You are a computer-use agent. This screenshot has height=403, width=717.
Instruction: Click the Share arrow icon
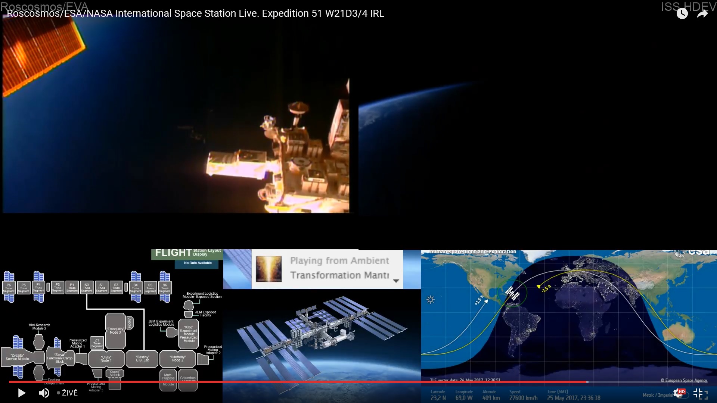[x=702, y=14]
